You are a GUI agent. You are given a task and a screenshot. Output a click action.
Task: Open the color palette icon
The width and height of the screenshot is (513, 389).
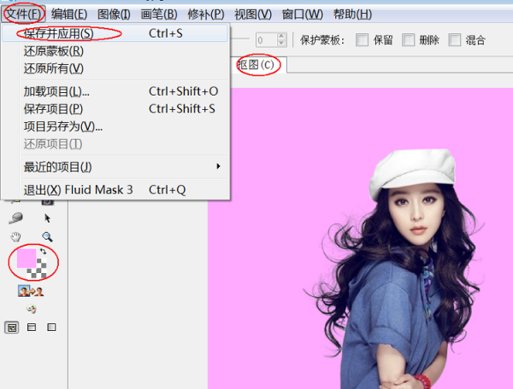click(x=32, y=309)
